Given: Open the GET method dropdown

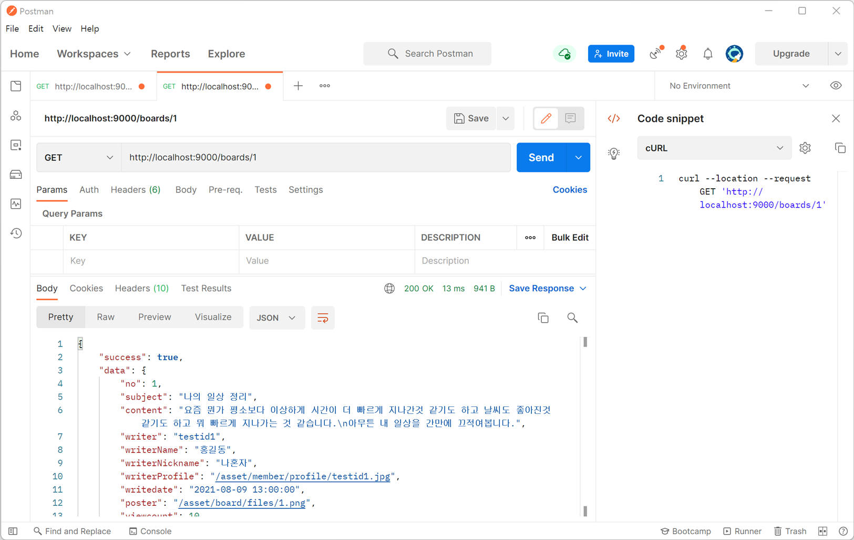Looking at the screenshot, I should [x=79, y=157].
